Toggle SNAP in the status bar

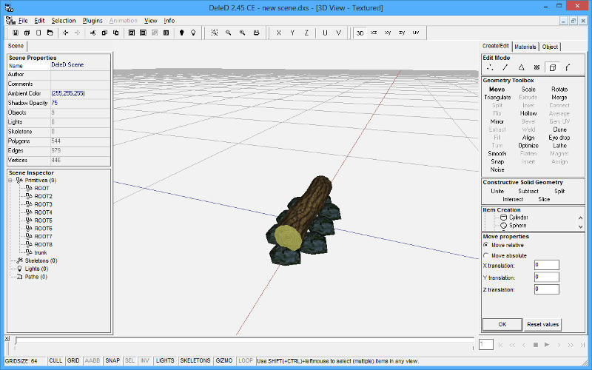click(112, 360)
